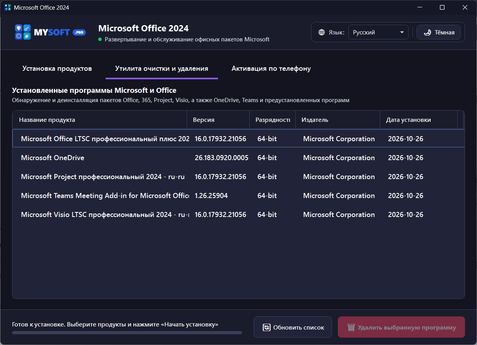Click the globe language icon
Image resolution: width=477 pixels, height=345 pixels.
(322, 32)
